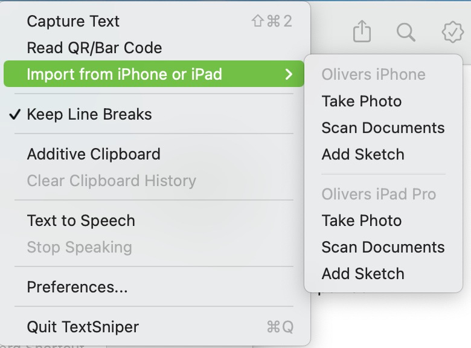The height and width of the screenshot is (348, 471).
Task: Click the share icon in the toolbar
Action: 362,31
